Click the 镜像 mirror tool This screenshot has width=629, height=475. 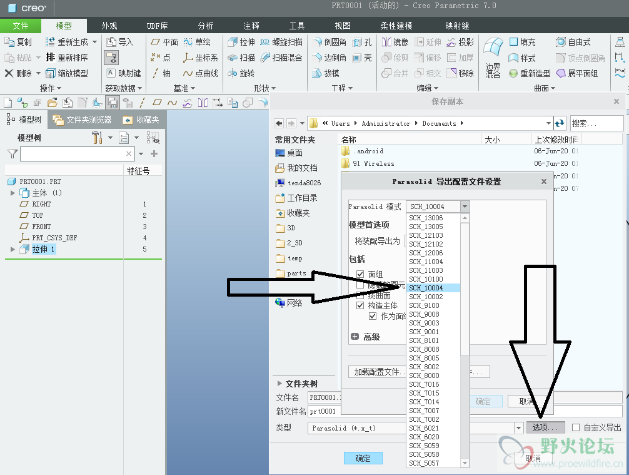(x=395, y=42)
